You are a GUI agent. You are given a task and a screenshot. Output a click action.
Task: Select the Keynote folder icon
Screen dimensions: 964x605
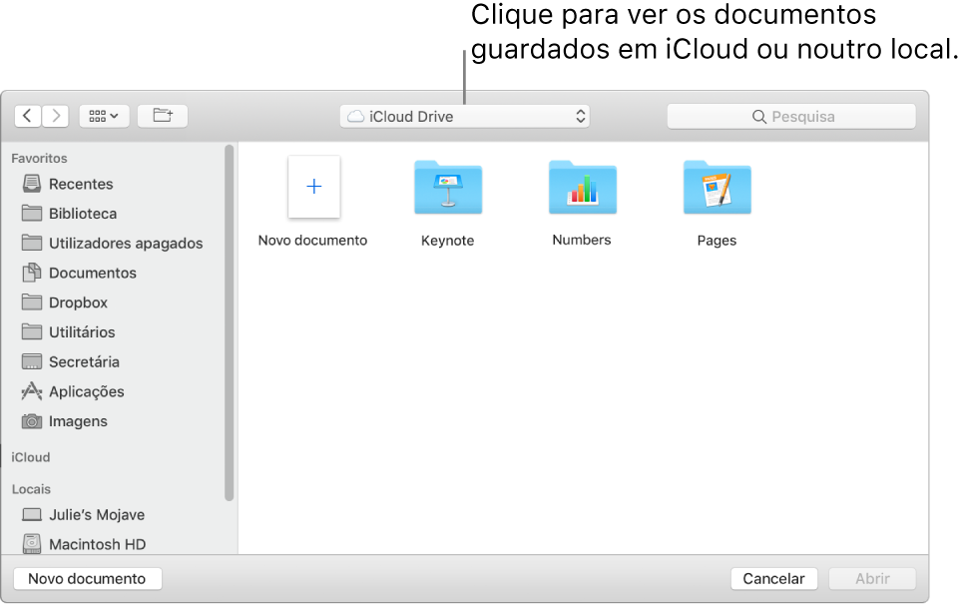[x=448, y=187]
